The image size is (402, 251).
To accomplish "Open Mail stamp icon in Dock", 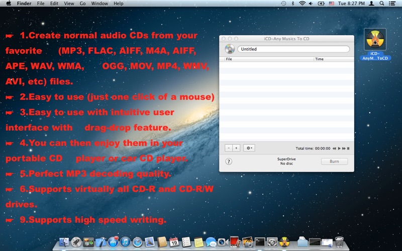I will click(150, 242).
